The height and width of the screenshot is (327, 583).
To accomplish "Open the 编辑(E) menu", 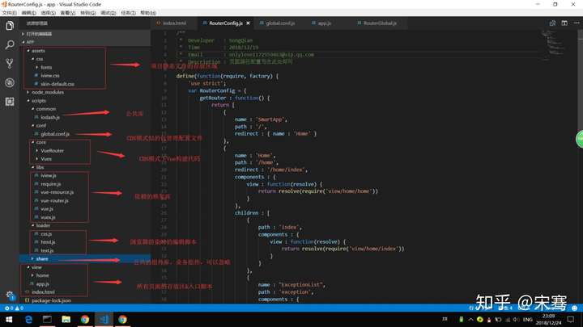I will tap(28, 13).
